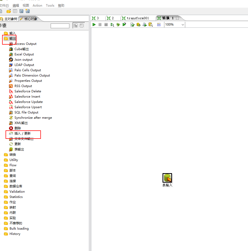This screenshot has width=248, height=251.
Task: Select SQL File Output step
Action: coord(24,112)
